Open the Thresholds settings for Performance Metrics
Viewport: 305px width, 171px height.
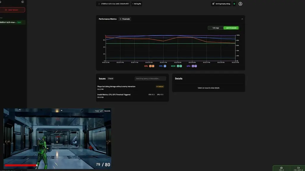(125, 19)
